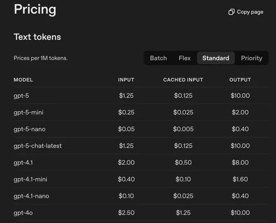Viewport: 276px width, 223px height.
Task: Click the CACHED INPUT column header
Action: pos(183,80)
